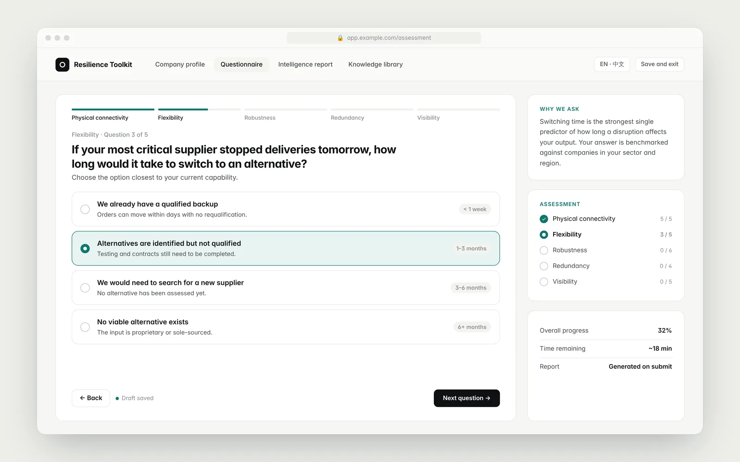Select 'Alternatives are identified but not qualified' radio
The image size is (740, 462).
pos(85,249)
